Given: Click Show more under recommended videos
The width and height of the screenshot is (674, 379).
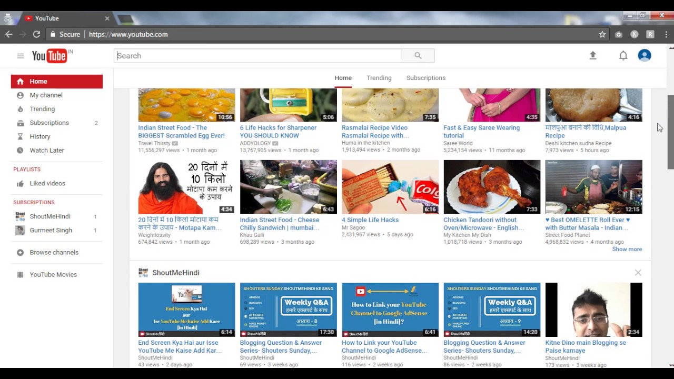Looking at the screenshot, I should click(627, 250).
